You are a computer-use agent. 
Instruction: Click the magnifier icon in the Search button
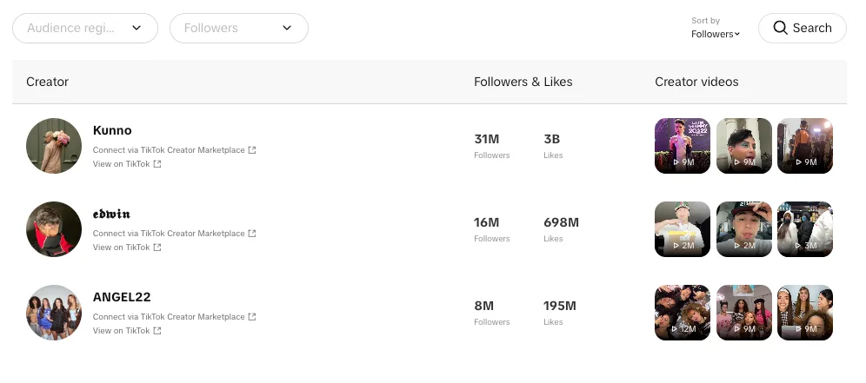780,28
